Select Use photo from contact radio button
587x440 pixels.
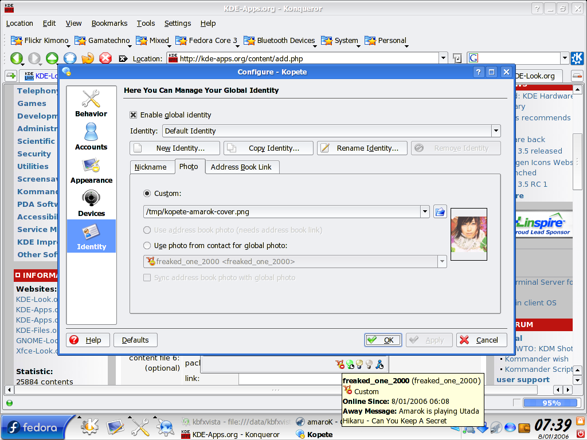pyautogui.click(x=147, y=245)
